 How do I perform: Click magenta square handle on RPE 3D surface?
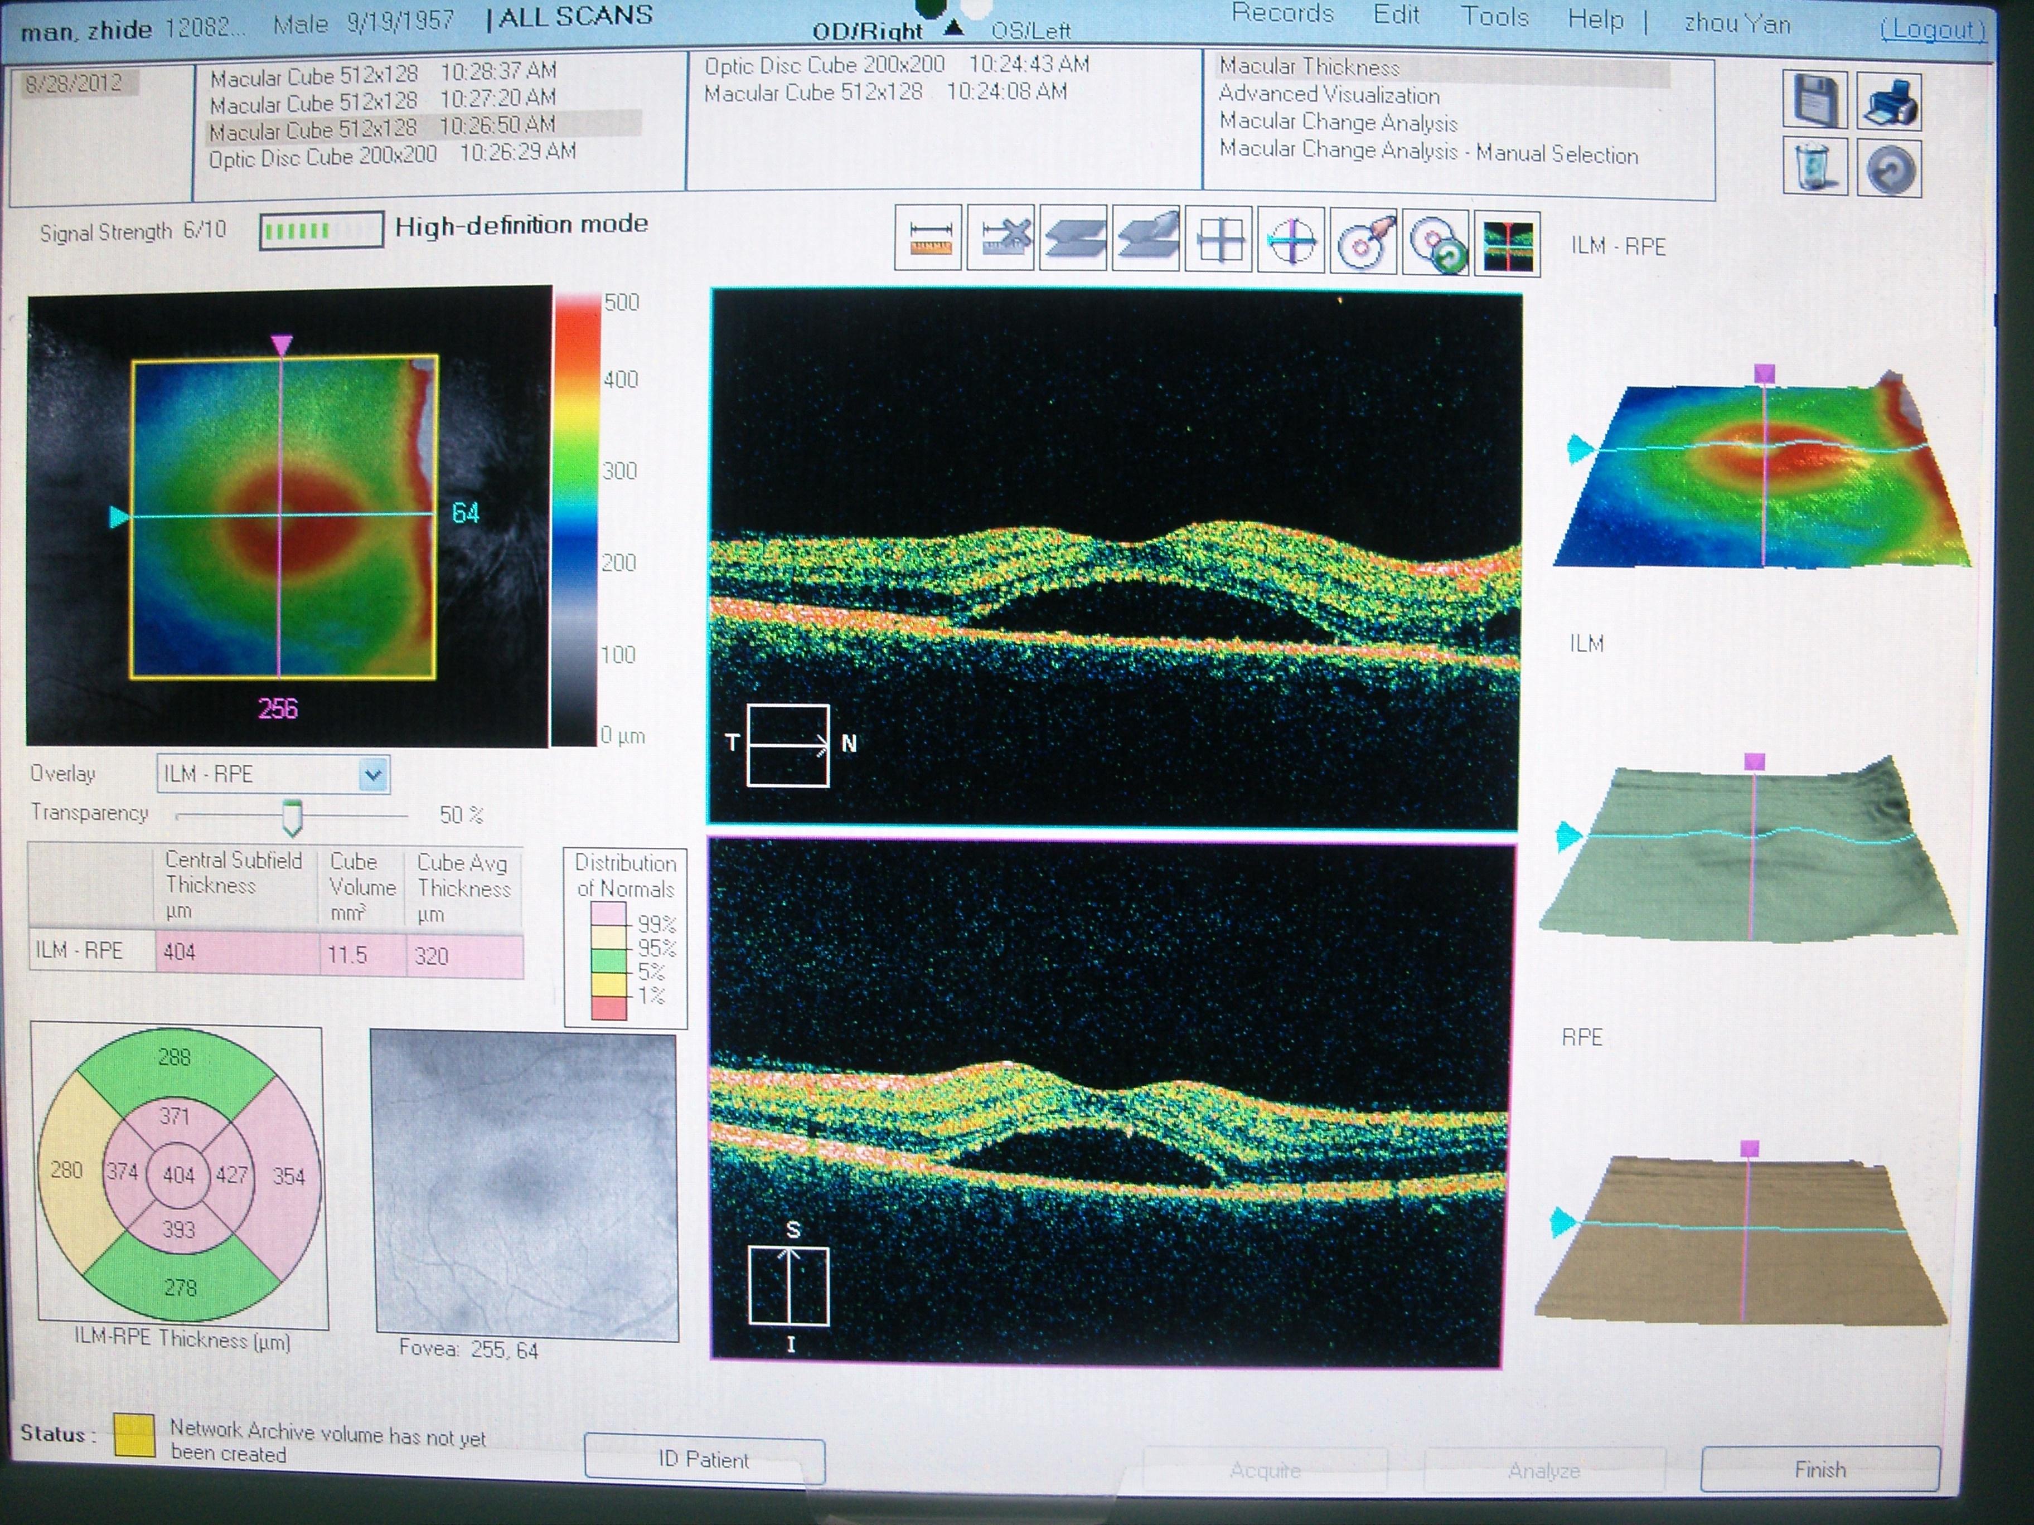click(x=1749, y=1149)
